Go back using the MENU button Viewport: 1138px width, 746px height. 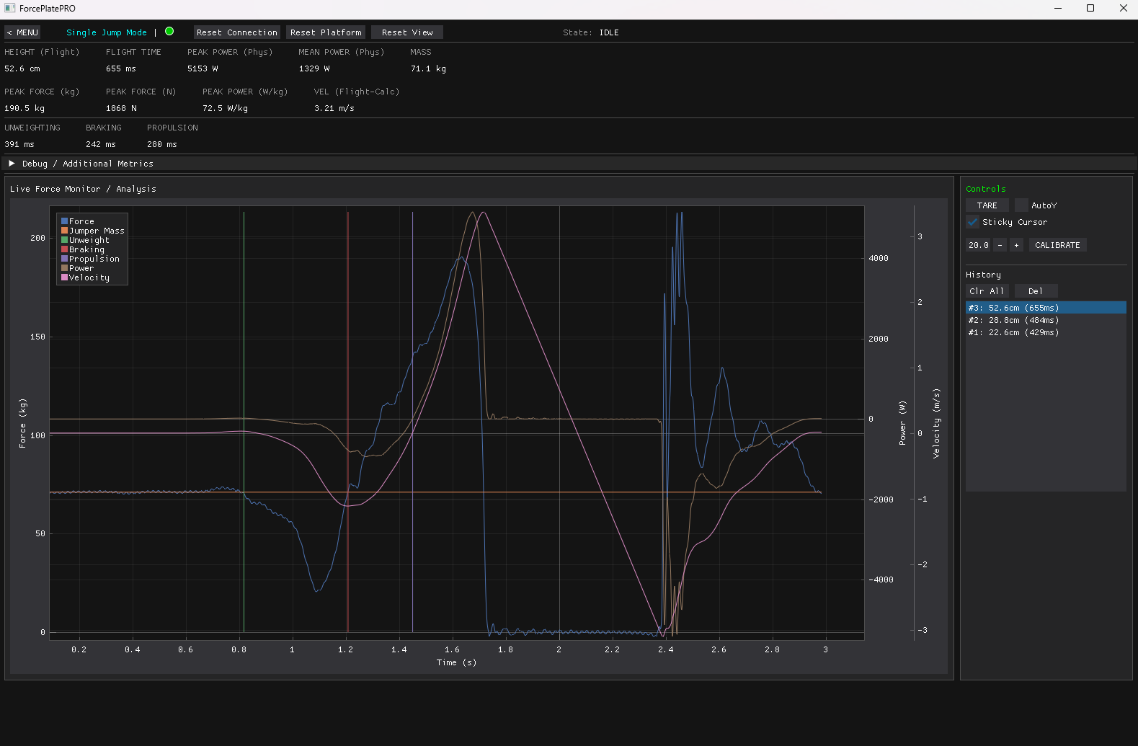pos(22,32)
